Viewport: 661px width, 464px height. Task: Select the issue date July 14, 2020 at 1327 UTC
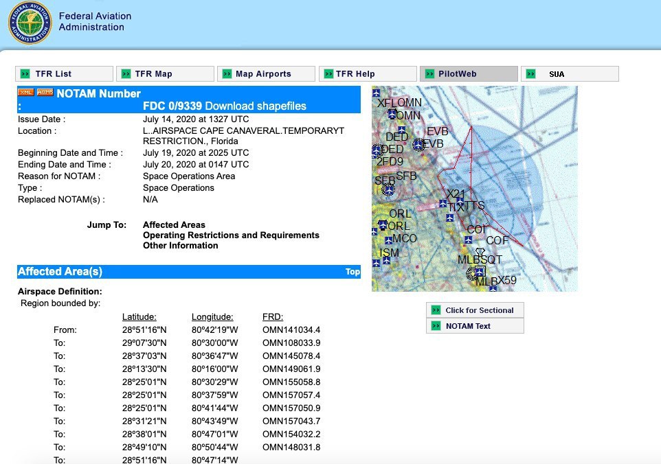tap(196, 119)
